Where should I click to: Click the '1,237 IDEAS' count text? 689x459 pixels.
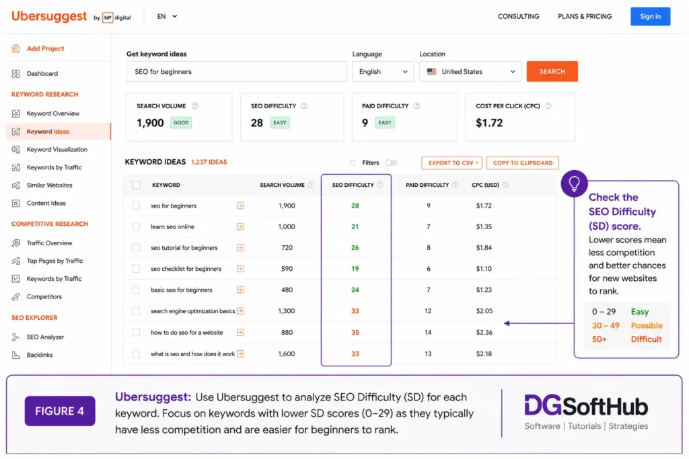pos(209,162)
